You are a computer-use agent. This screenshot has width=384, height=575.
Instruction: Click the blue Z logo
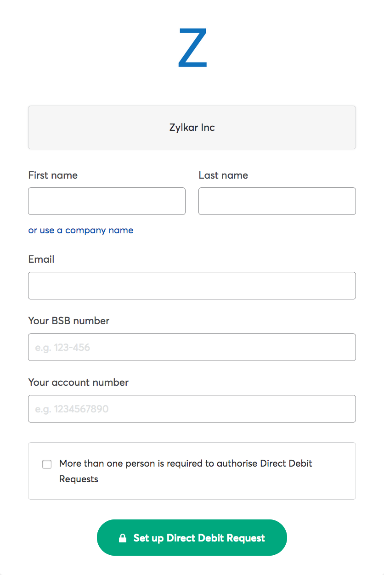coord(192,48)
